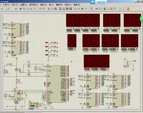
Task: Click the Block Copy tool
Action: [60, 9]
